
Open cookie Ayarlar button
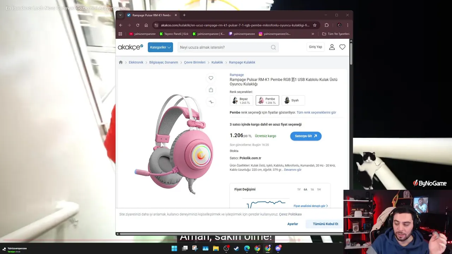[x=293, y=224]
